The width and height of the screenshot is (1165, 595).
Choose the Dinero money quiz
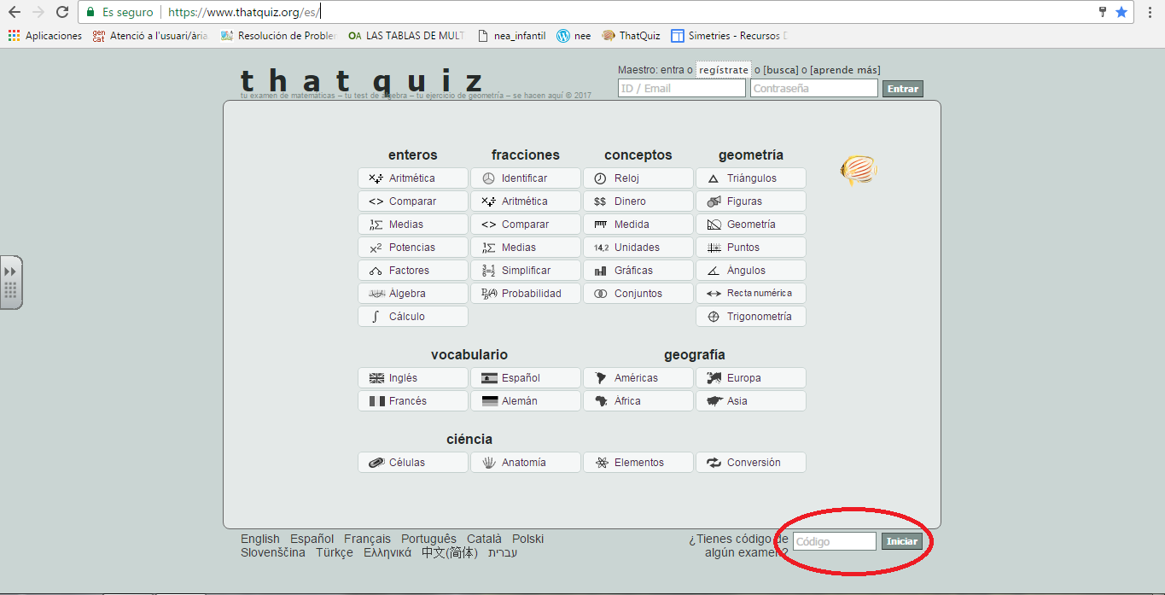638,201
